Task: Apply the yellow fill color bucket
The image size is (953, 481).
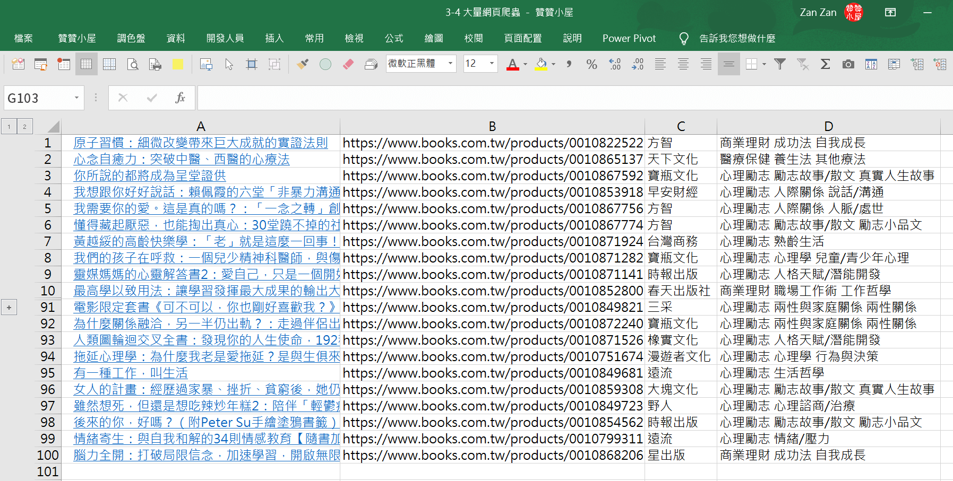Action: (541, 64)
